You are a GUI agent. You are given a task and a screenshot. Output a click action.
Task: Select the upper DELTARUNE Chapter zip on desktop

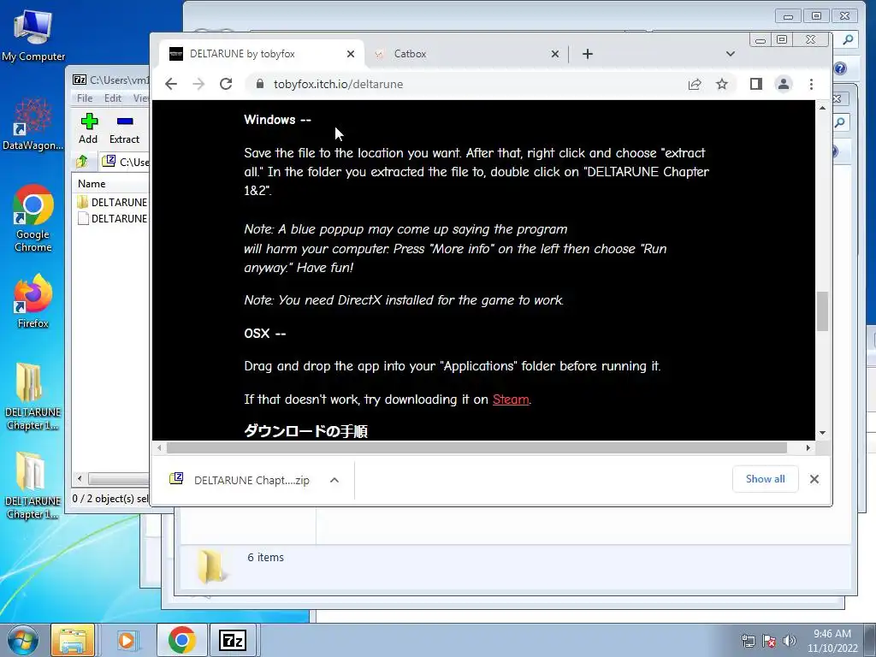click(x=33, y=397)
